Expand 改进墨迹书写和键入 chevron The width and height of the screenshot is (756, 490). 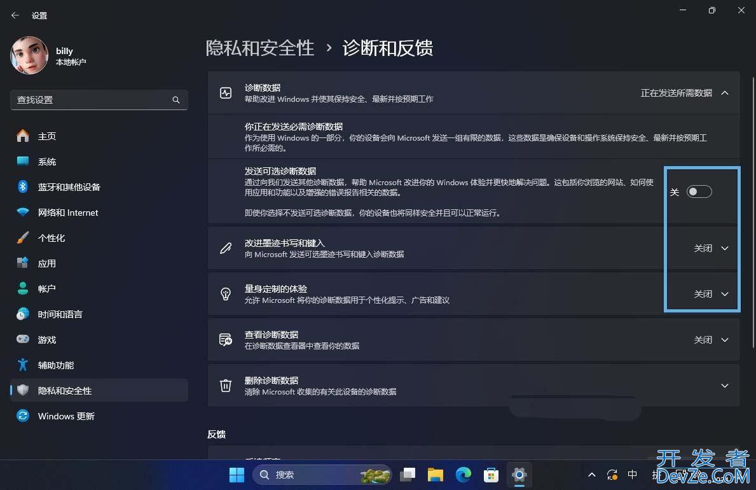click(725, 248)
